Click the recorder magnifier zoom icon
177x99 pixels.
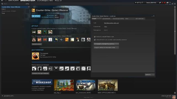coord(140,3)
